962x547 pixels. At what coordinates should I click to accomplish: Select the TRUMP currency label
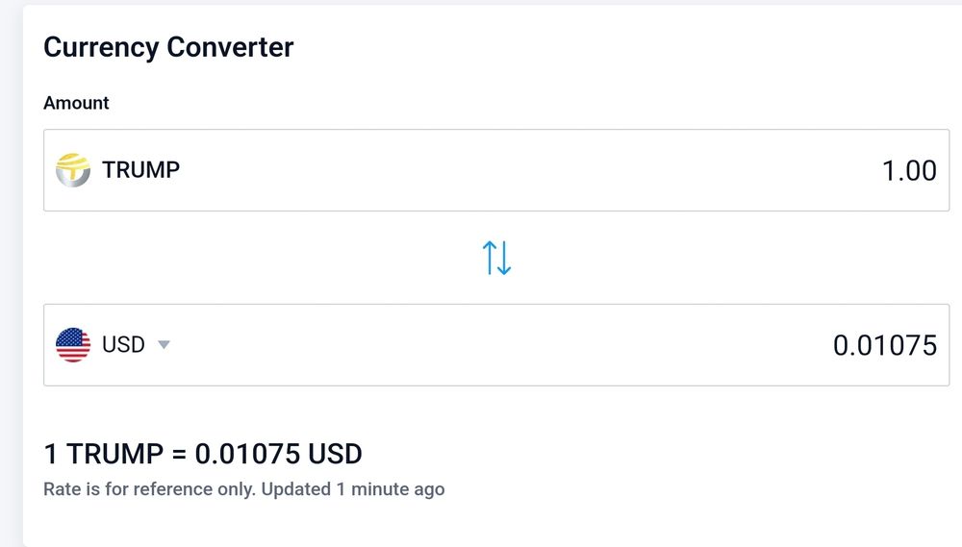coord(141,170)
